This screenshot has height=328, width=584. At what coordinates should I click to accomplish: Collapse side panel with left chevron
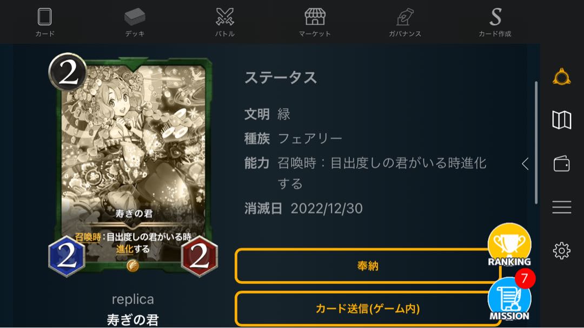tap(525, 163)
